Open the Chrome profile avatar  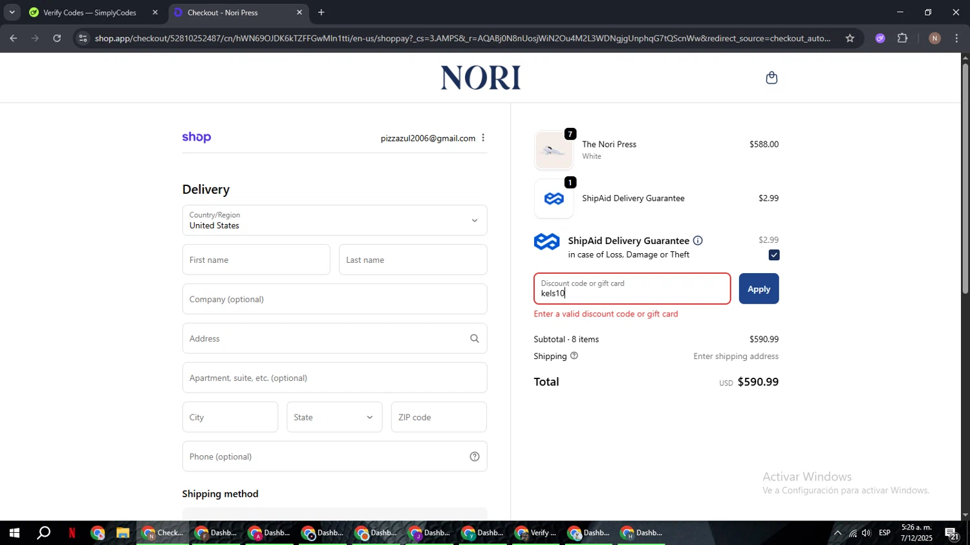click(934, 38)
